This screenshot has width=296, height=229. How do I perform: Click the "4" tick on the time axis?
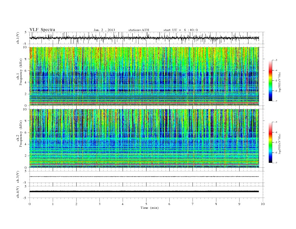[123, 204]
